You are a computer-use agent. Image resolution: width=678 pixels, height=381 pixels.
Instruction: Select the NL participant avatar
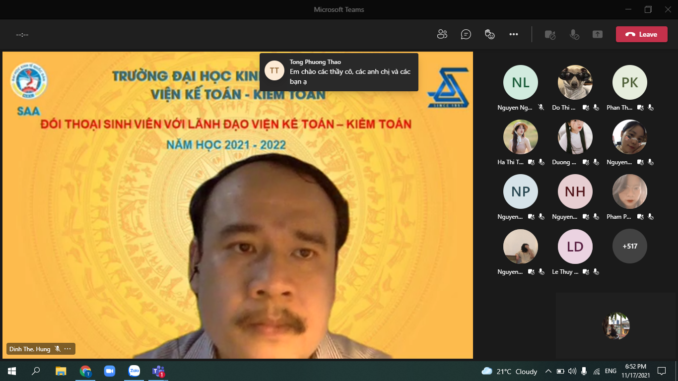coord(520,82)
